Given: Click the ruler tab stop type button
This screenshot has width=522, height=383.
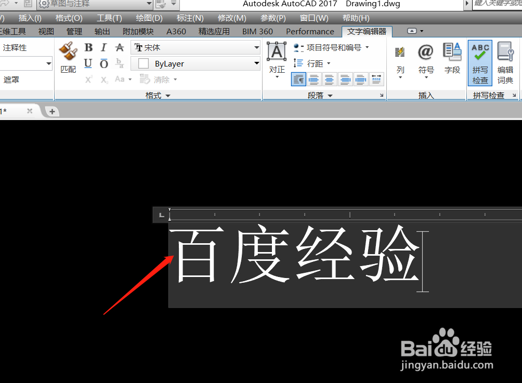Looking at the screenshot, I should click(162, 215).
